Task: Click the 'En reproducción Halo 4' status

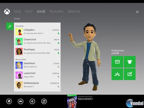Action: tap(34, 33)
